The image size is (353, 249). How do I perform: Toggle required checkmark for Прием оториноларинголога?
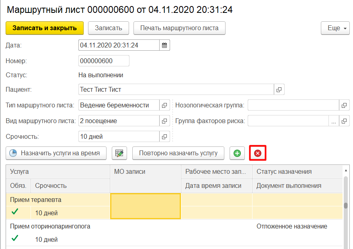(15, 238)
